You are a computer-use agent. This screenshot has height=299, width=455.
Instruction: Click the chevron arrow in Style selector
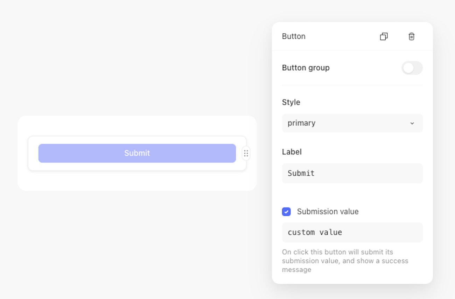point(412,123)
